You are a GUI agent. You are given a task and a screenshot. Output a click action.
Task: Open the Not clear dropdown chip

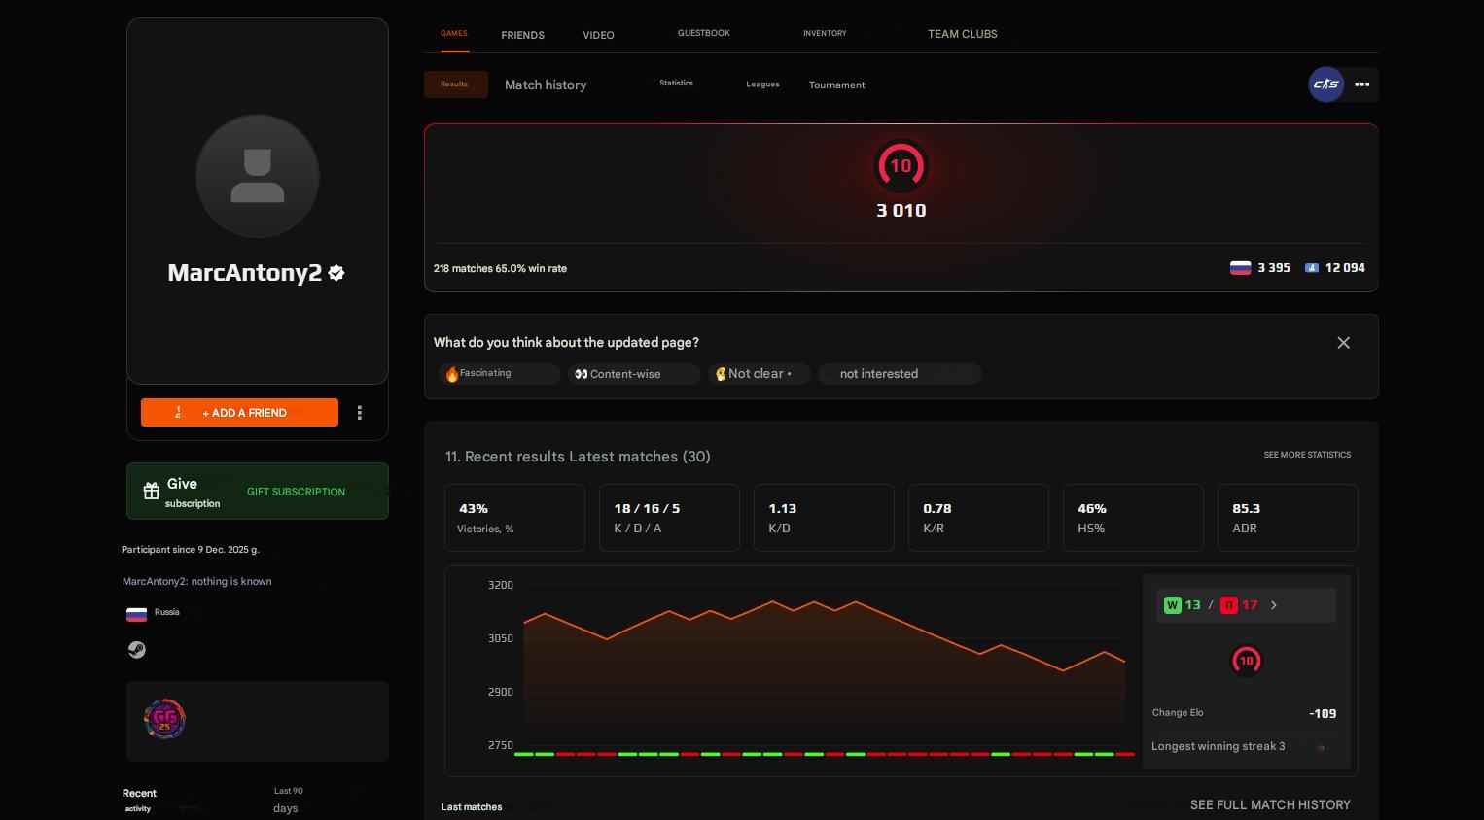tap(758, 373)
